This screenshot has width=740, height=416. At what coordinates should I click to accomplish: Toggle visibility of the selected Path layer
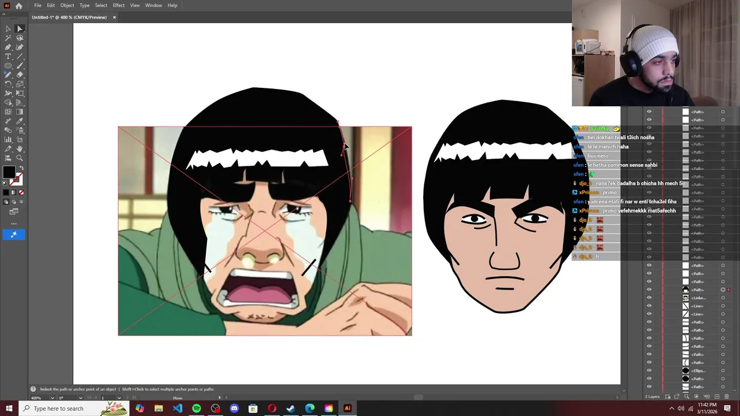pyautogui.click(x=649, y=289)
